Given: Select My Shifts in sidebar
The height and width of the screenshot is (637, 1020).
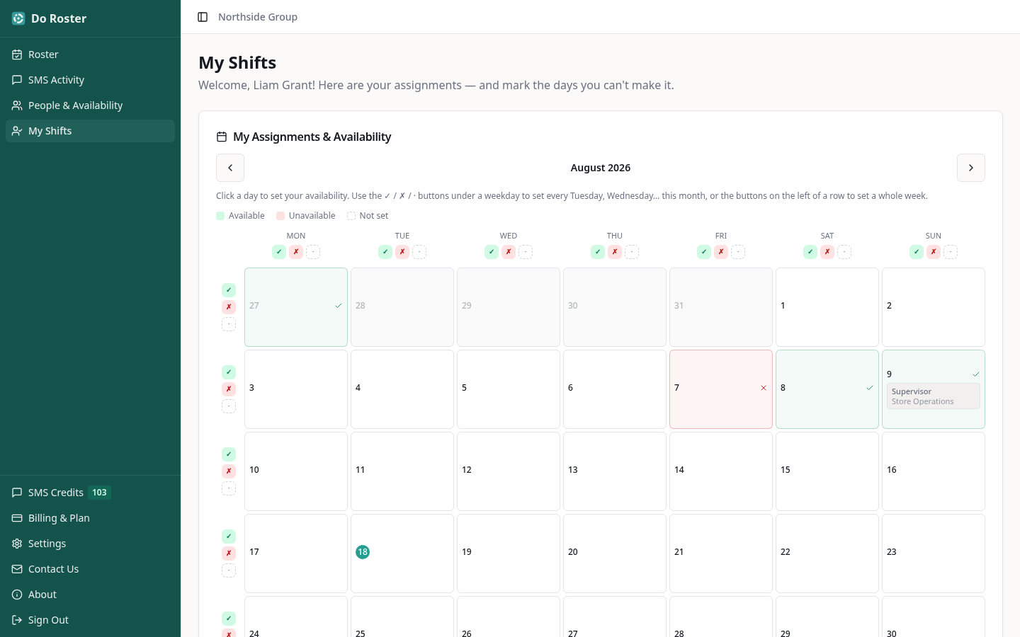Looking at the screenshot, I should pos(90,131).
